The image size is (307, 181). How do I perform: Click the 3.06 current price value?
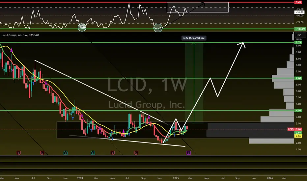pos(298,129)
